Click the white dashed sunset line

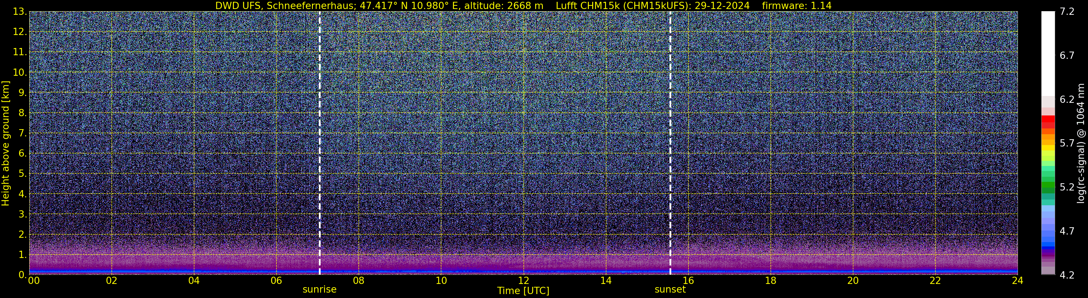point(670,143)
